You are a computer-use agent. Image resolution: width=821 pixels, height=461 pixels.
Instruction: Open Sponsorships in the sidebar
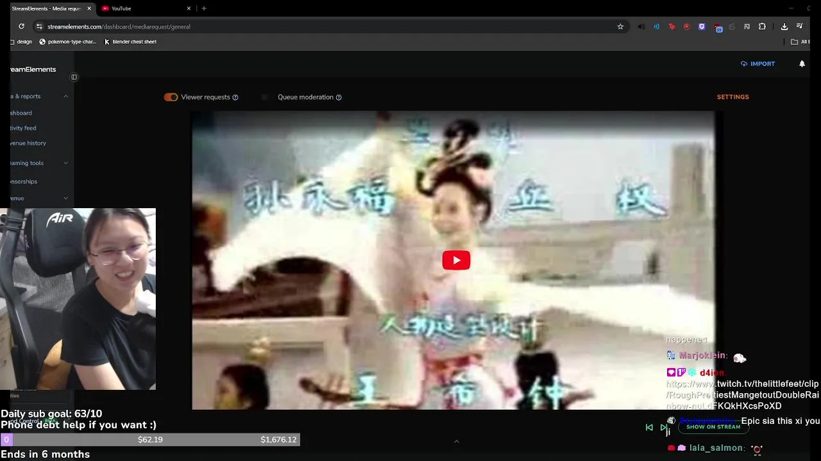[x=23, y=181]
